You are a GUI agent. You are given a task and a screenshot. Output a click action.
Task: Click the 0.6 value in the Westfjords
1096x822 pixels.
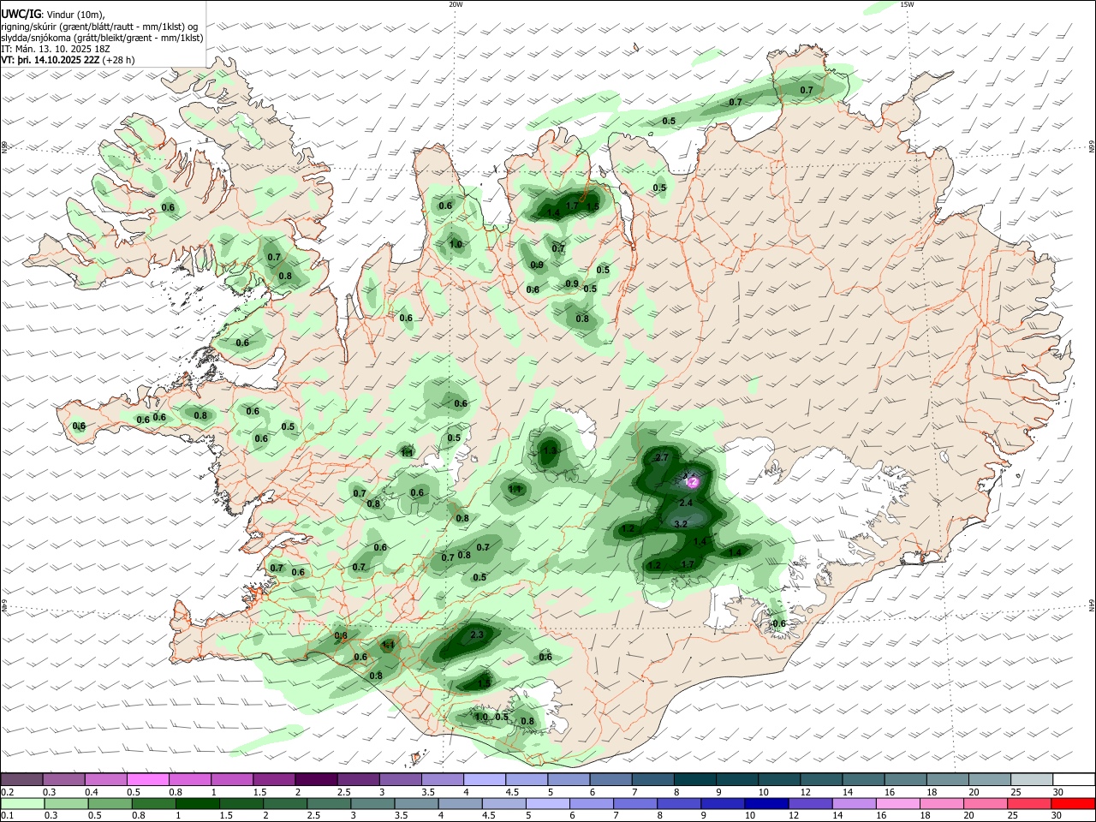(168, 207)
